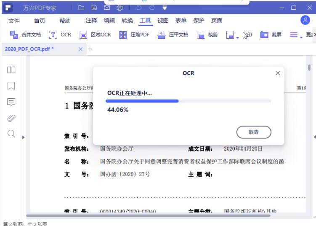
Task: Click the three-line list icon in toolbar
Action: (x=294, y=35)
